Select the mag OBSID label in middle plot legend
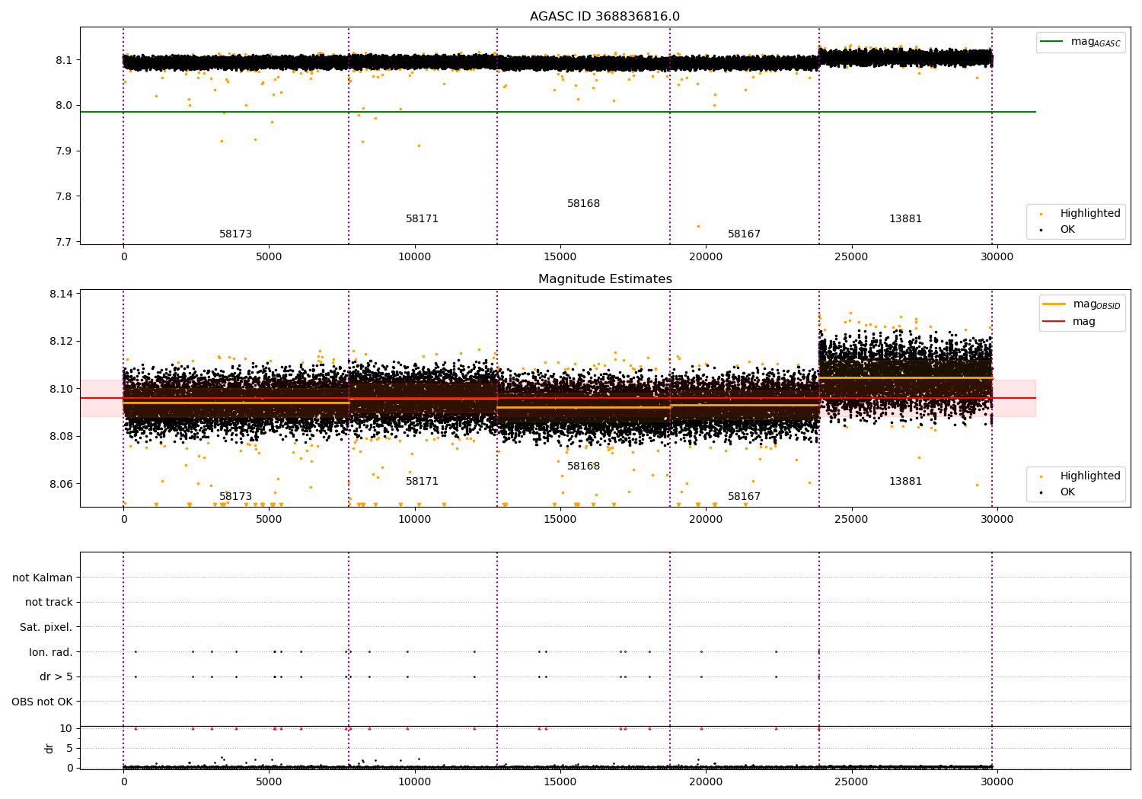The image size is (1142, 799). [1097, 304]
